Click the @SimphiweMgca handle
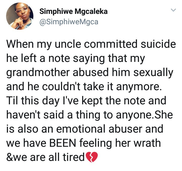Viewport: 182px width, 171px height. click(x=69, y=22)
